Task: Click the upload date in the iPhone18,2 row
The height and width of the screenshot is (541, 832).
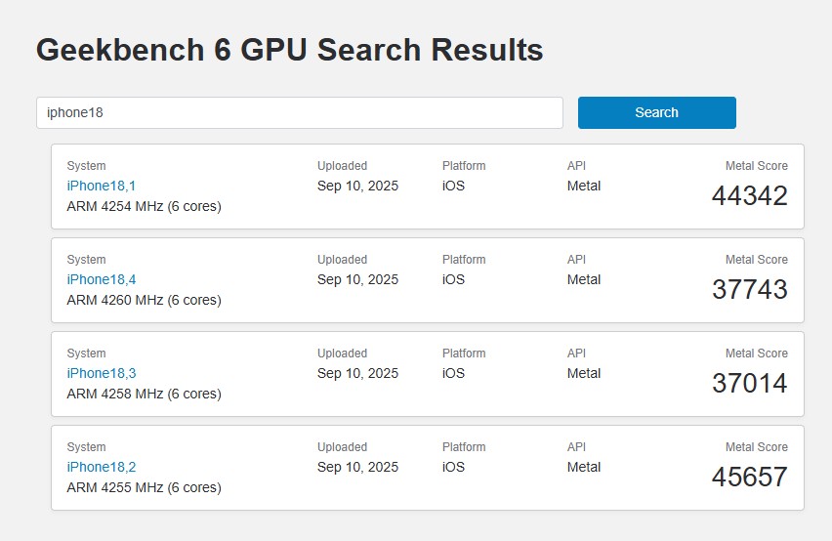Action: click(x=357, y=467)
